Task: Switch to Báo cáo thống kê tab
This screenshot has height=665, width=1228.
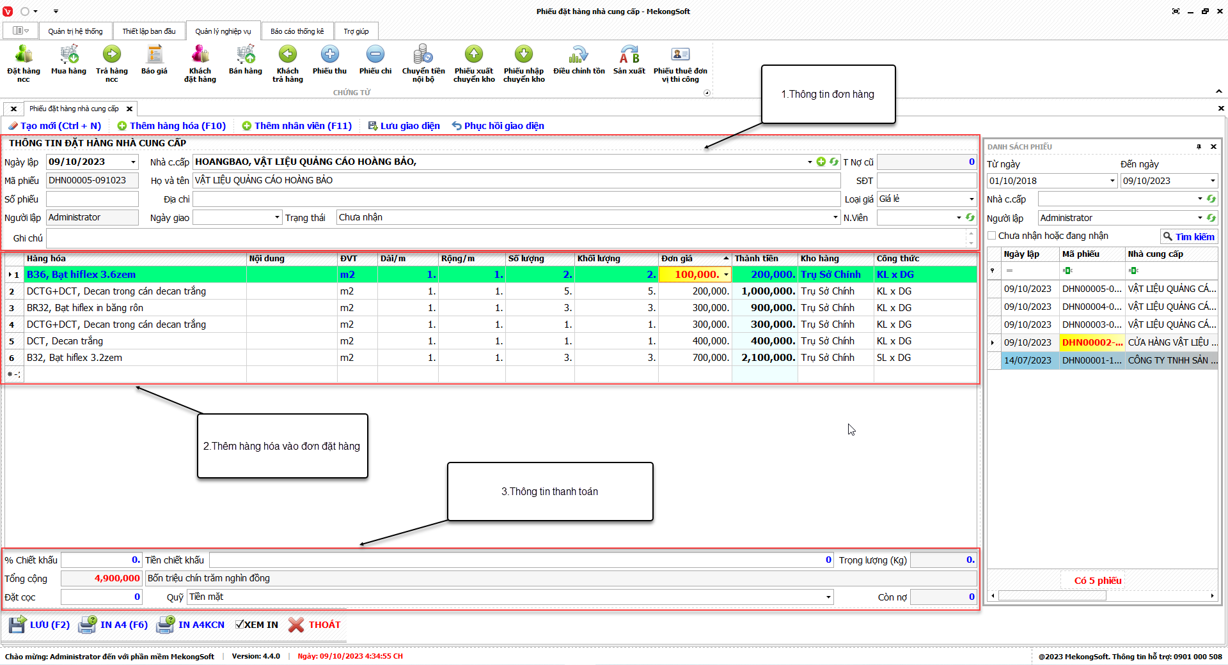Action: click(297, 31)
